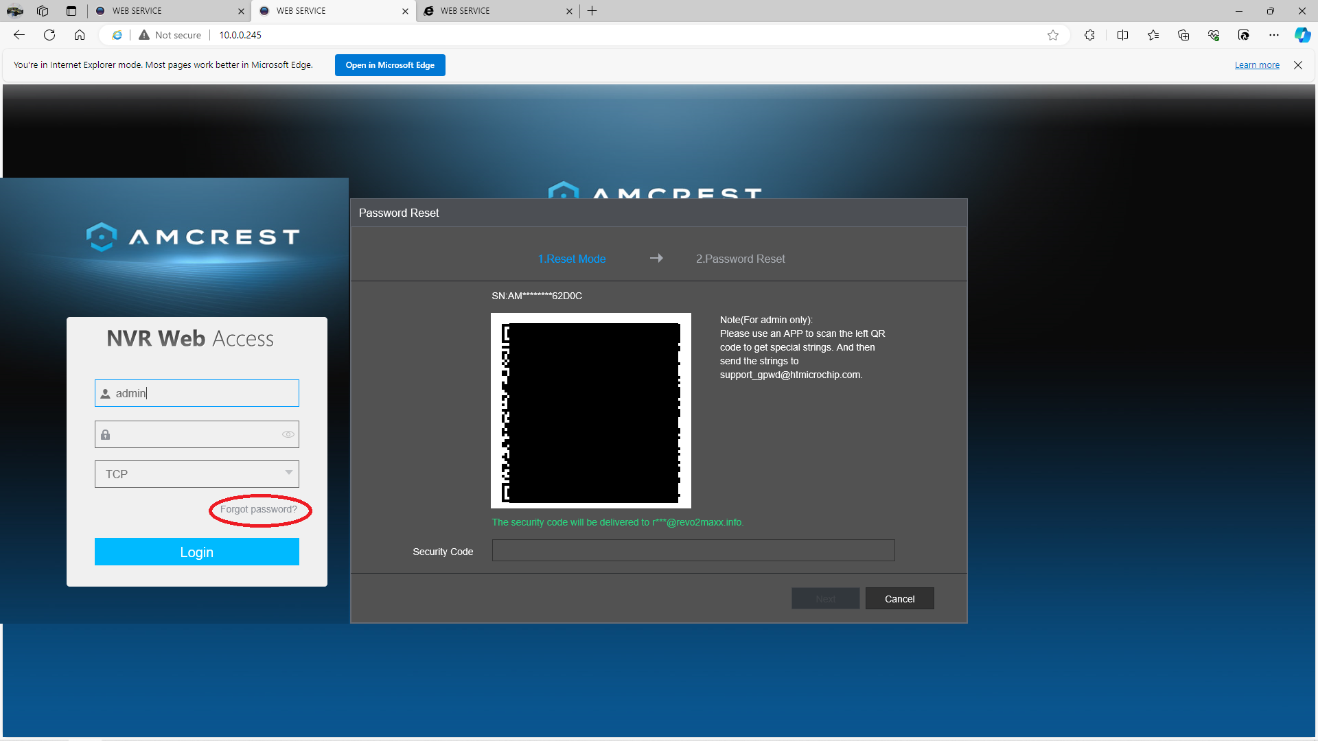Close the active second WEB SERVICE tab

tap(405, 11)
